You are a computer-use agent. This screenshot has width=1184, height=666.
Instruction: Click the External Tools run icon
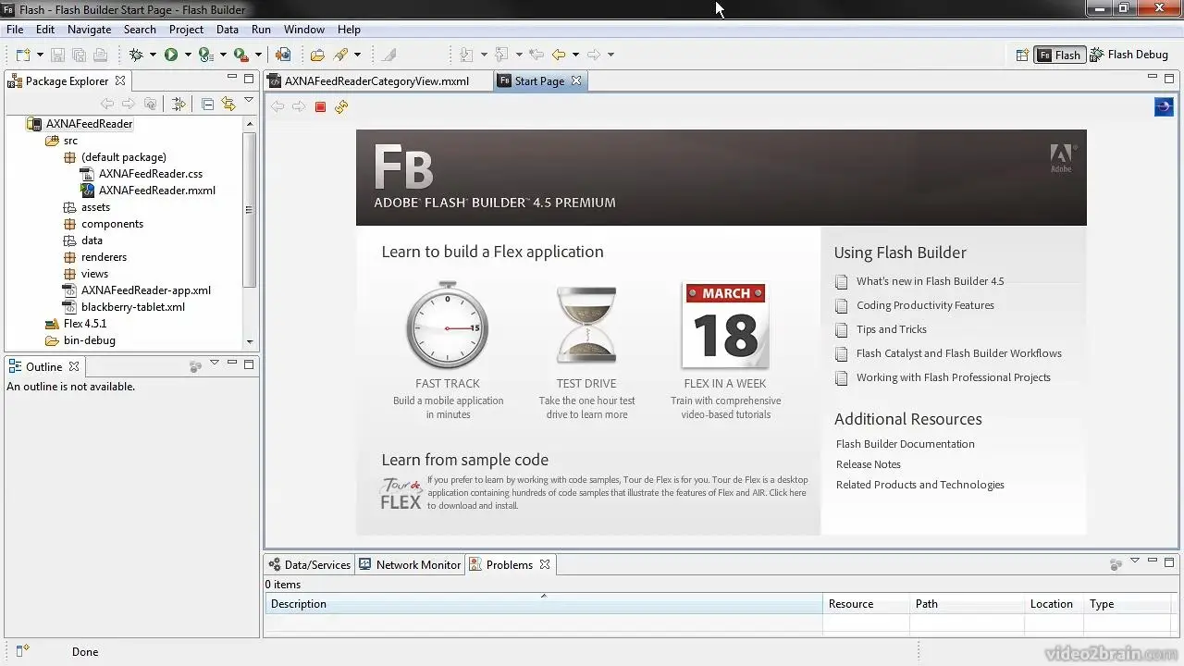240,55
